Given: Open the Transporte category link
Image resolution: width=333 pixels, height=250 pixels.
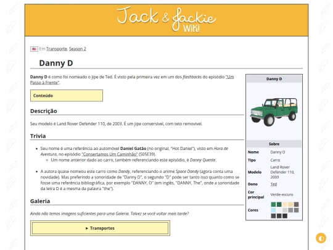Looking at the screenshot, I should click(x=57, y=49).
